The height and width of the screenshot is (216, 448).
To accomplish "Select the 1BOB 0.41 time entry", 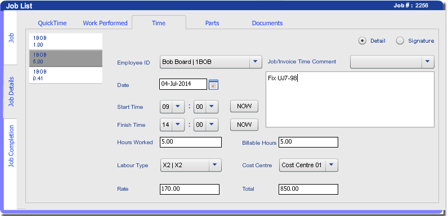I will tap(66, 75).
